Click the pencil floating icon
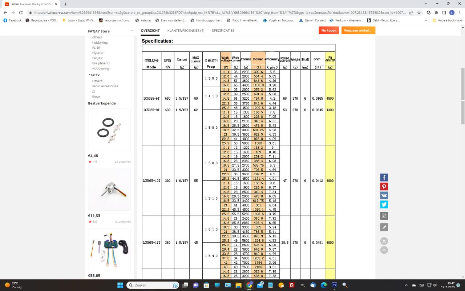This screenshot has width=465, height=291. point(384,227)
